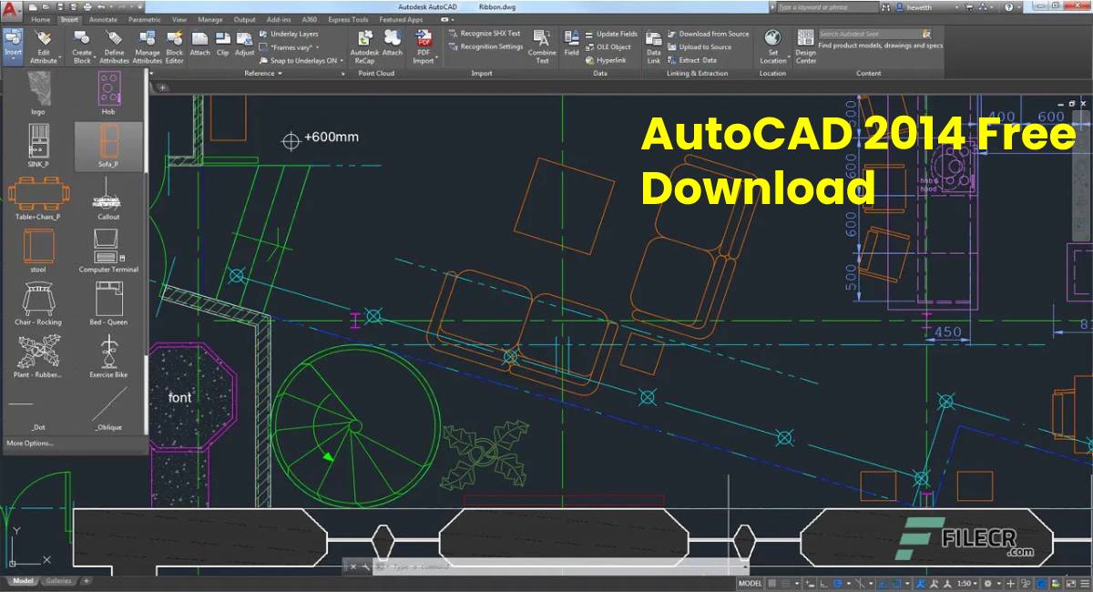Viewport: 1093px width, 592px height.
Task: Click the Workspace Switching gear icon
Action: coord(987,584)
